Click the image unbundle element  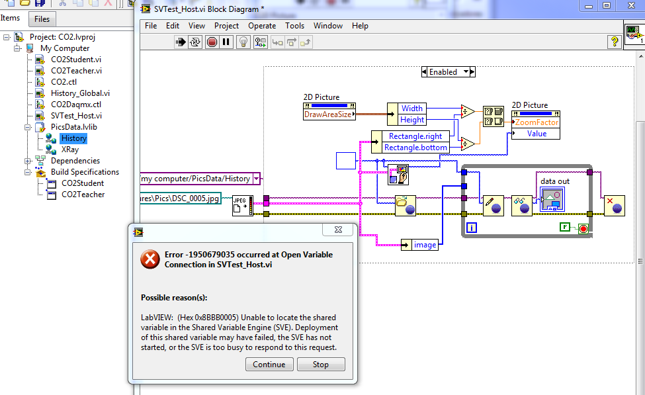425,245
